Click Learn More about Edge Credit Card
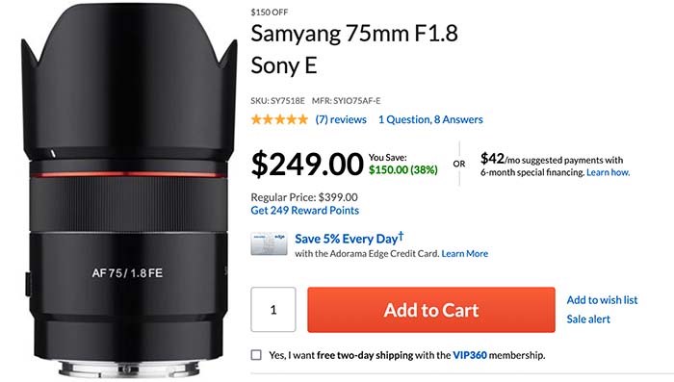The height and width of the screenshot is (382, 674). pyautogui.click(x=465, y=253)
